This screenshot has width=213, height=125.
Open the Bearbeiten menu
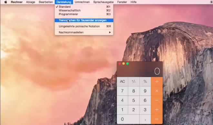tap(46, 2)
